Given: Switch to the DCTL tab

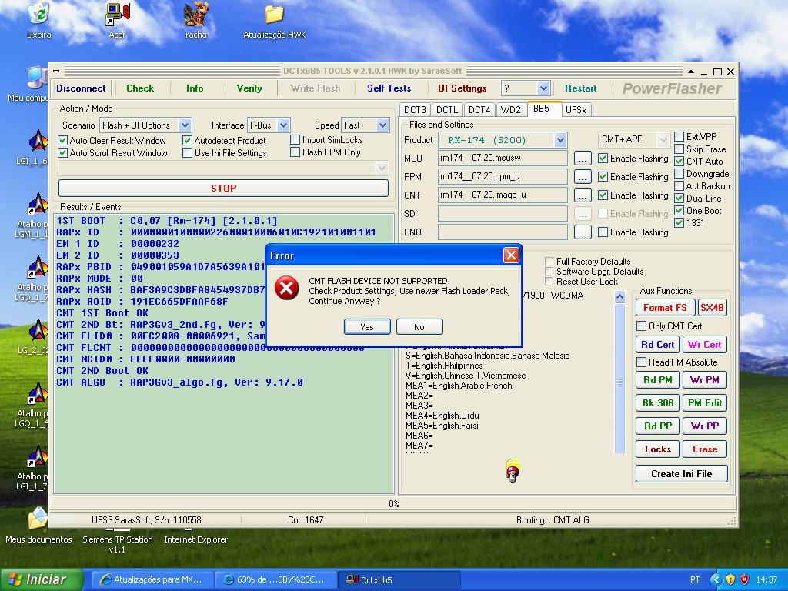Looking at the screenshot, I should pyautogui.click(x=447, y=109).
